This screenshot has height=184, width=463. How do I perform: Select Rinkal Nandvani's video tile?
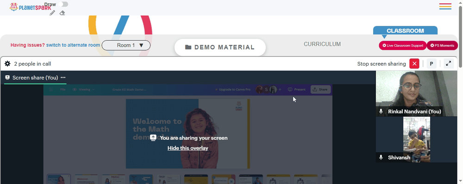click(416, 93)
